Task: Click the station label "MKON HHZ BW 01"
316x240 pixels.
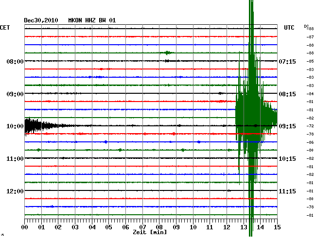Action: pyautogui.click(x=92, y=20)
